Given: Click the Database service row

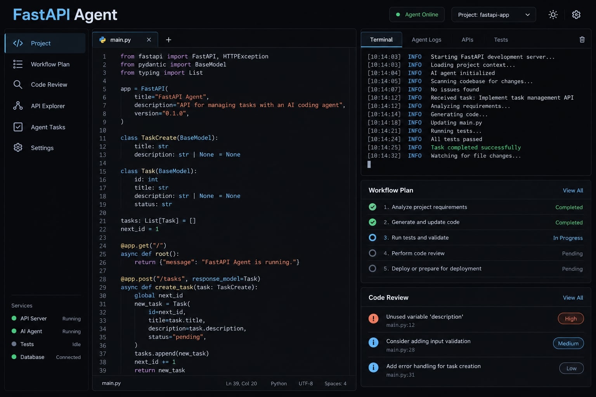Looking at the screenshot, I should tap(46, 357).
